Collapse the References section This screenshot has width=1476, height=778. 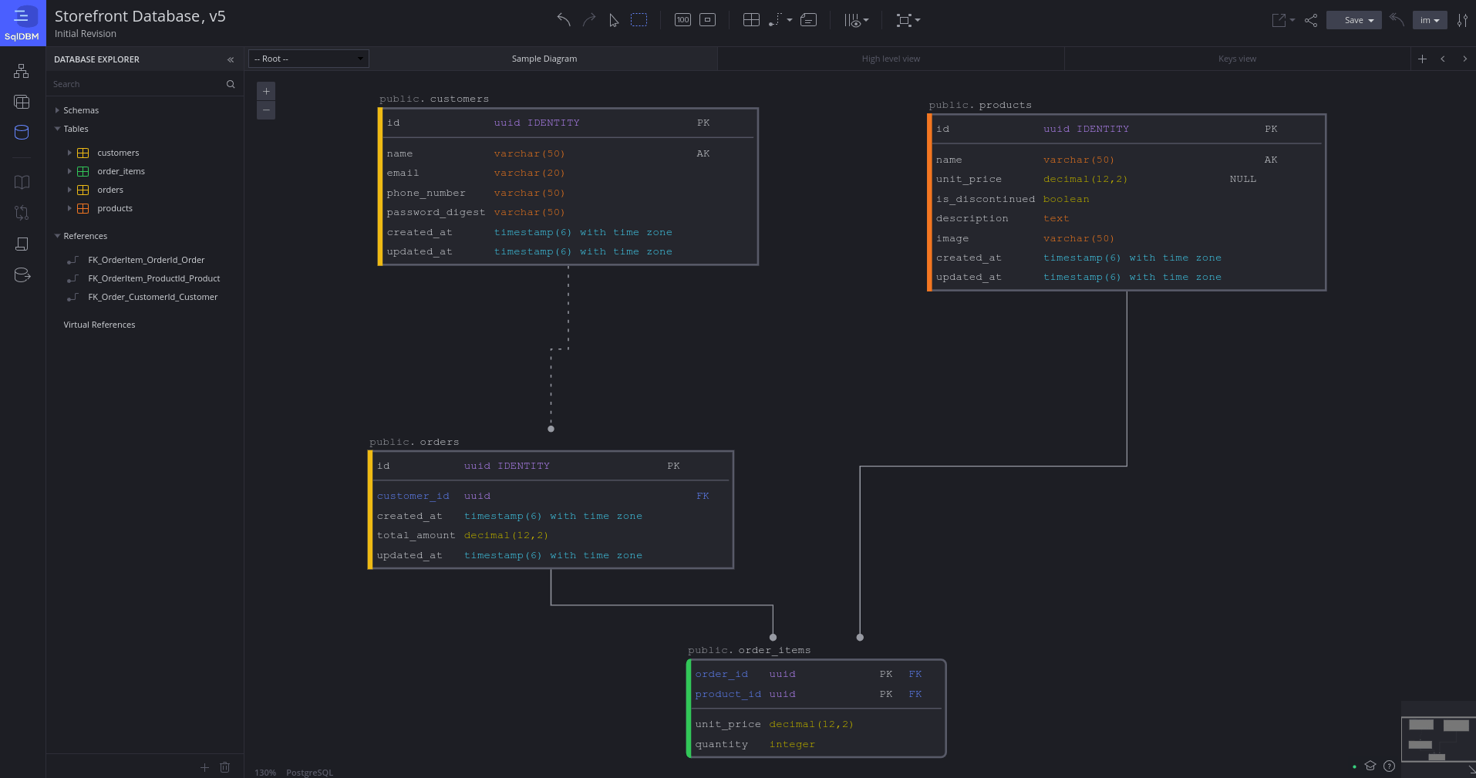click(57, 236)
